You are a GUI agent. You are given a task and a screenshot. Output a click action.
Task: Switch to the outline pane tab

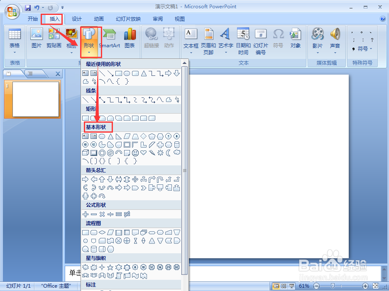(30, 73)
